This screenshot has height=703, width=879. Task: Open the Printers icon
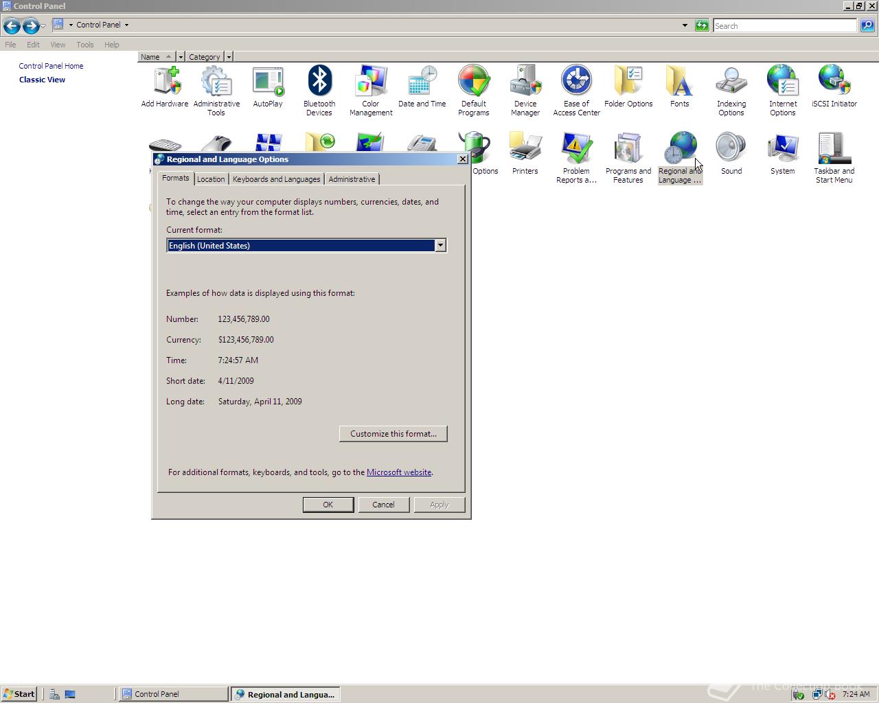(525, 154)
